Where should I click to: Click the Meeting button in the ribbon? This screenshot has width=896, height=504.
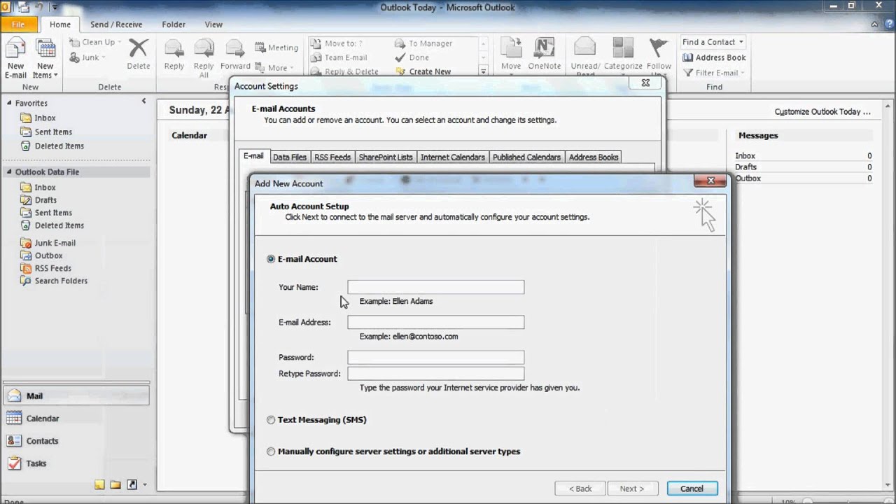tap(276, 48)
